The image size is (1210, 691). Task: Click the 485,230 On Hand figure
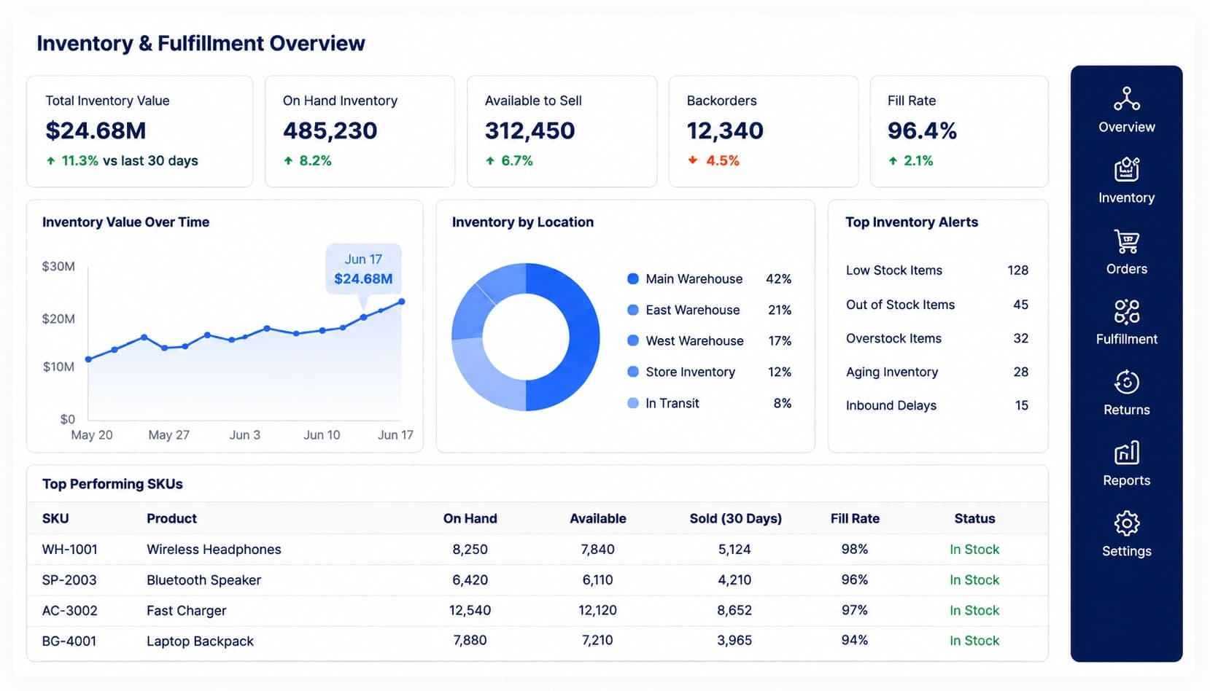coord(330,130)
